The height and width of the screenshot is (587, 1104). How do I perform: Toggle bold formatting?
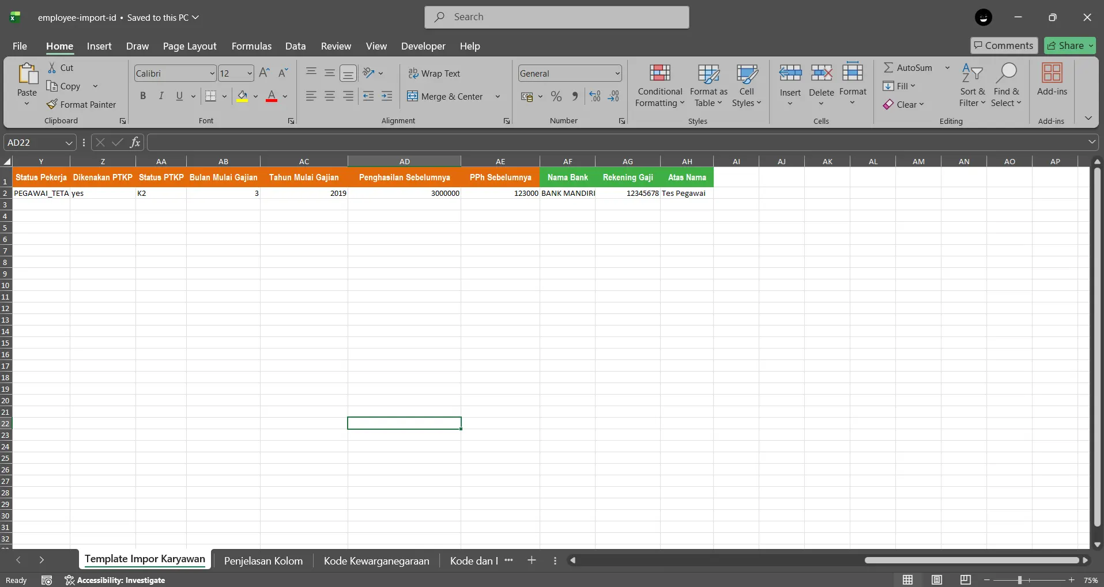(x=144, y=96)
